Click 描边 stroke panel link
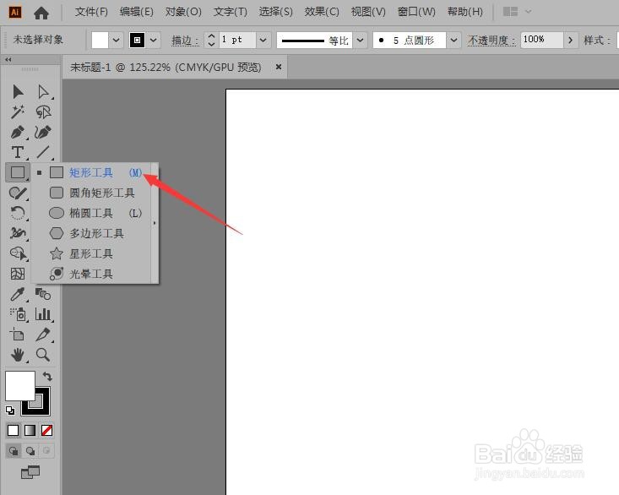The height and width of the screenshot is (495, 619). (x=185, y=41)
